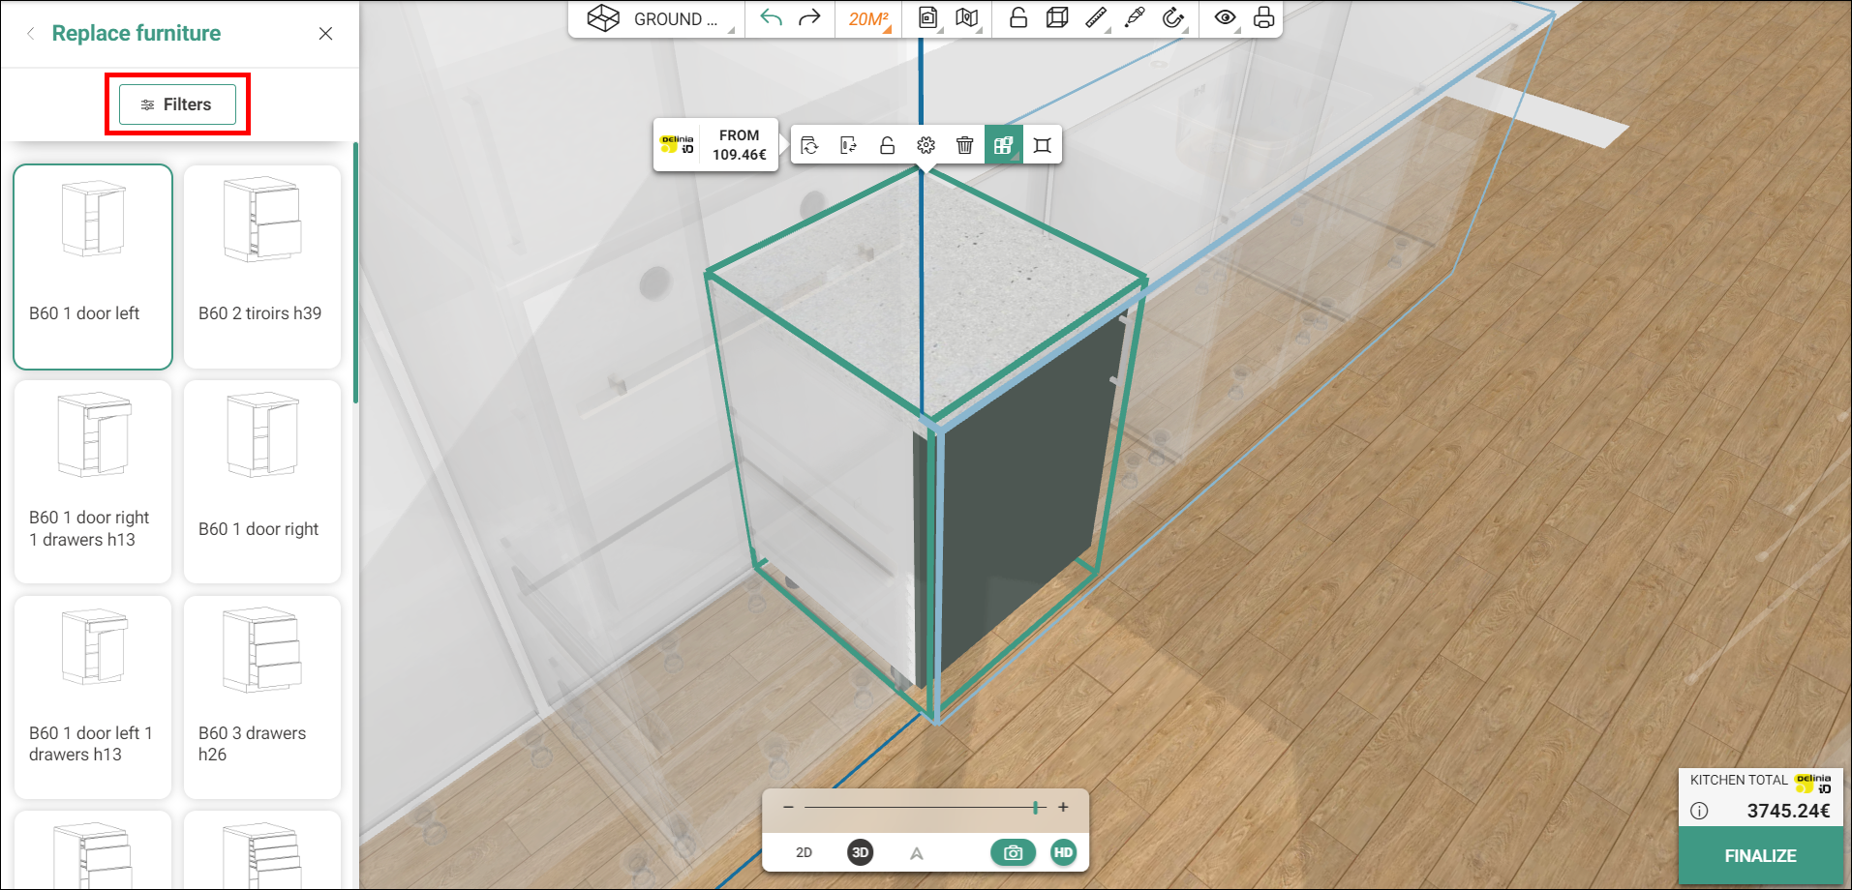Switch to first-person walk view arrow

click(x=917, y=853)
